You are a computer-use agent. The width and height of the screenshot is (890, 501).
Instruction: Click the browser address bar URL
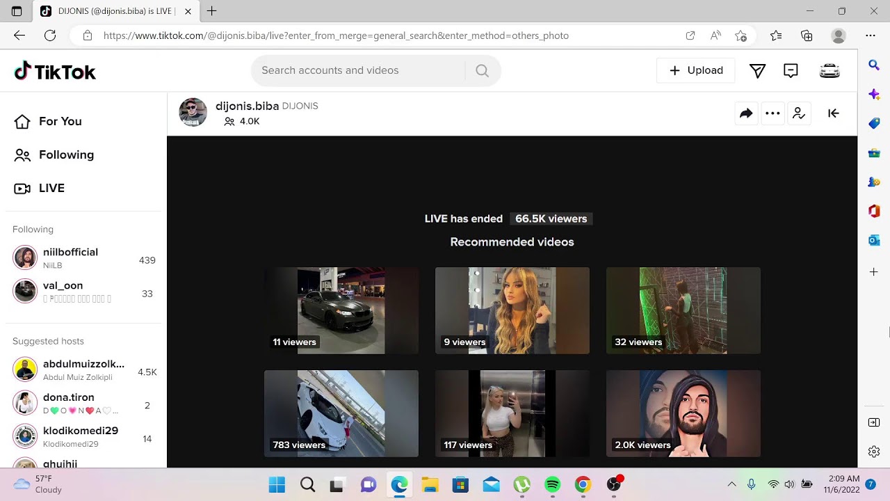[336, 35]
